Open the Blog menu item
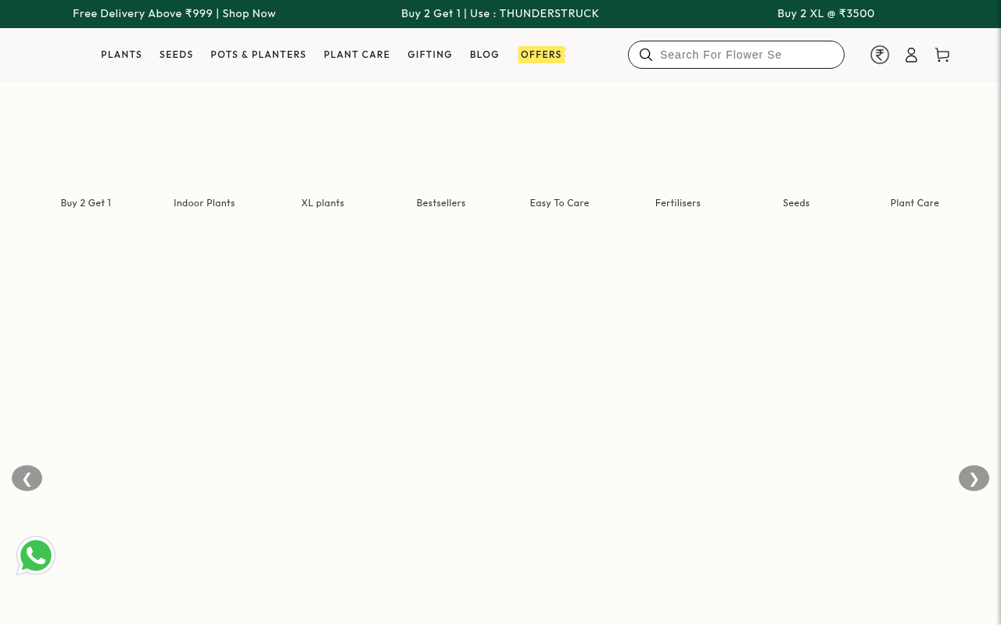Image resolution: width=1001 pixels, height=625 pixels. point(484,55)
